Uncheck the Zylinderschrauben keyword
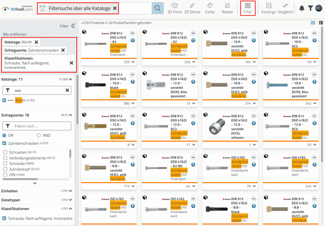325x226 pixels. (x=4, y=143)
